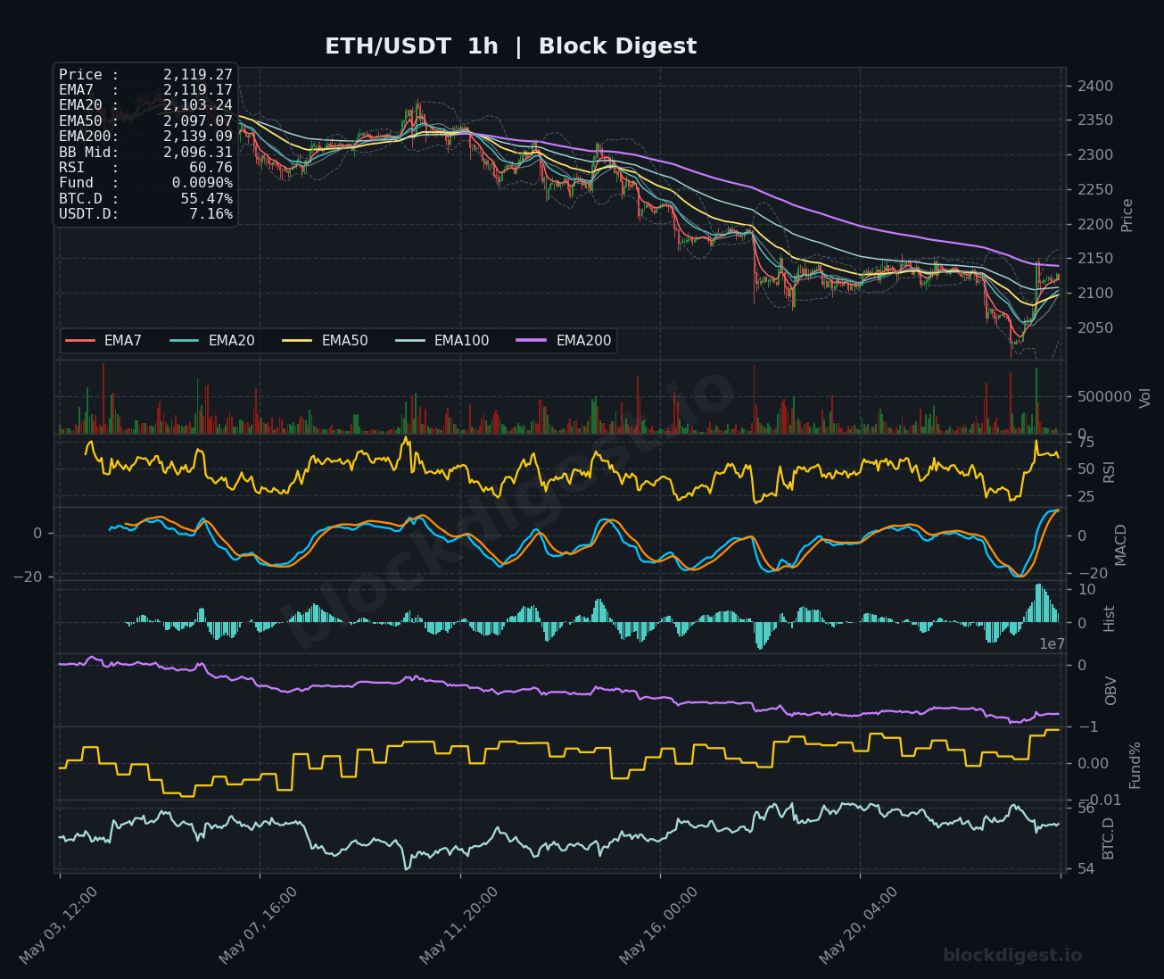Viewport: 1164px width, 979px height.
Task: Click the Price value 2,119.27 in stats box
Action: pyautogui.click(x=198, y=75)
